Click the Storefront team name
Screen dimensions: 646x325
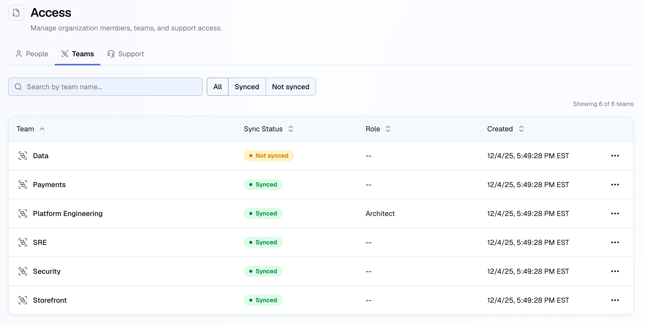click(x=50, y=300)
